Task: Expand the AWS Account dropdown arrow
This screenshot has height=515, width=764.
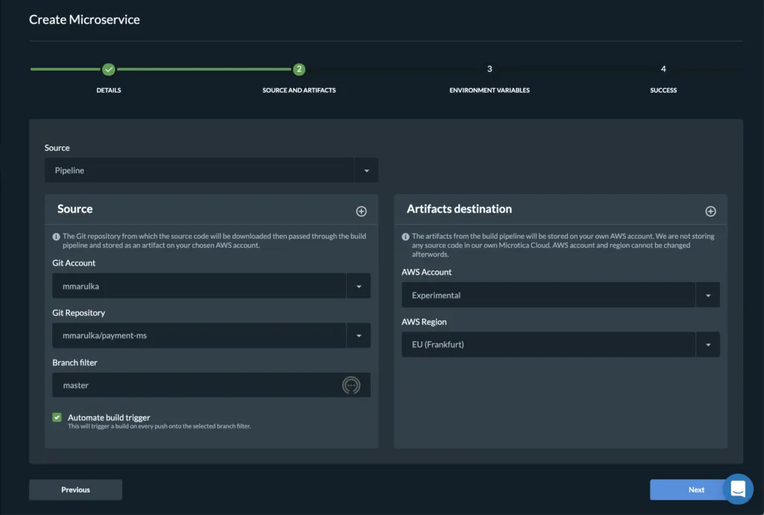Action: click(708, 295)
